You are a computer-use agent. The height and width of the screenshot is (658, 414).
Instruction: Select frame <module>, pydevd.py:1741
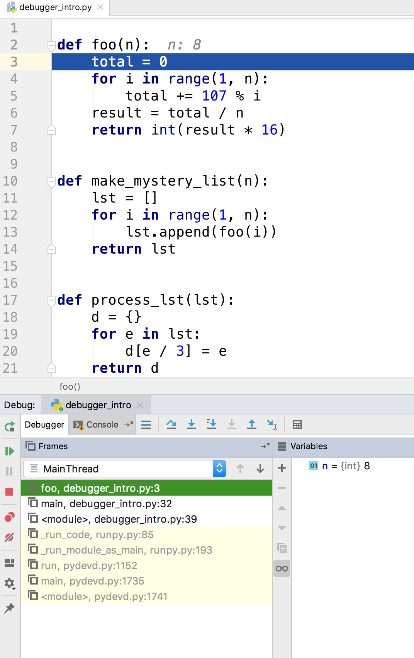point(146,596)
